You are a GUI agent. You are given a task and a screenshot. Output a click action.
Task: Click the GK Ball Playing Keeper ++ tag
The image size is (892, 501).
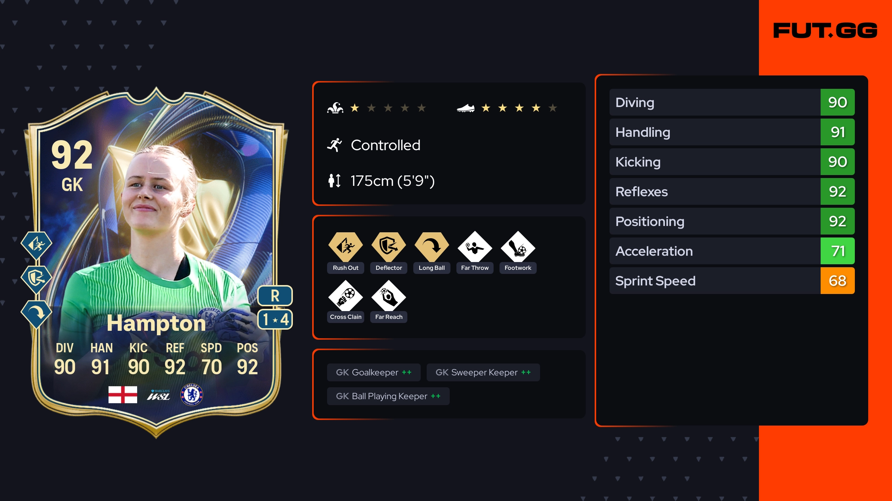(388, 396)
